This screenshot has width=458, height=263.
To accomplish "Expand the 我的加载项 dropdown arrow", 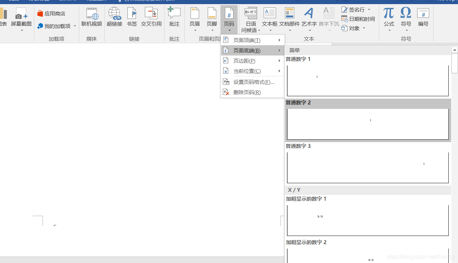I will [75, 26].
